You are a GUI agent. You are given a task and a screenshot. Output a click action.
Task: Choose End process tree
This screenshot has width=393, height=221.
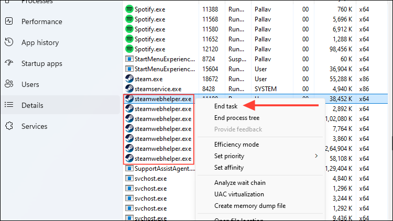[x=237, y=118]
